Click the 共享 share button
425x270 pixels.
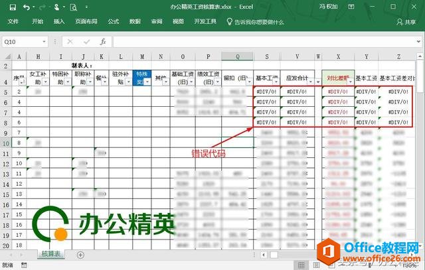pyautogui.click(x=406, y=22)
